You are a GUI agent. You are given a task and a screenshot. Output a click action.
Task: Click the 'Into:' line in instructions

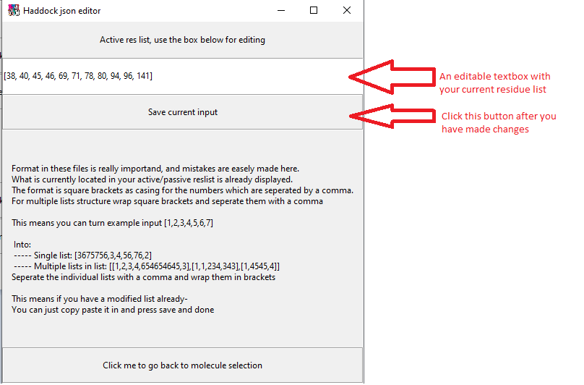pyautogui.click(x=22, y=245)
